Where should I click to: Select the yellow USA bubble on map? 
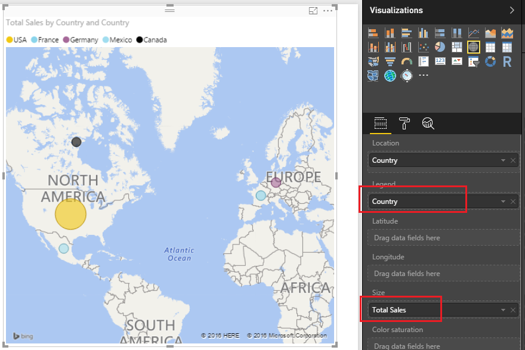coord(70,214)
